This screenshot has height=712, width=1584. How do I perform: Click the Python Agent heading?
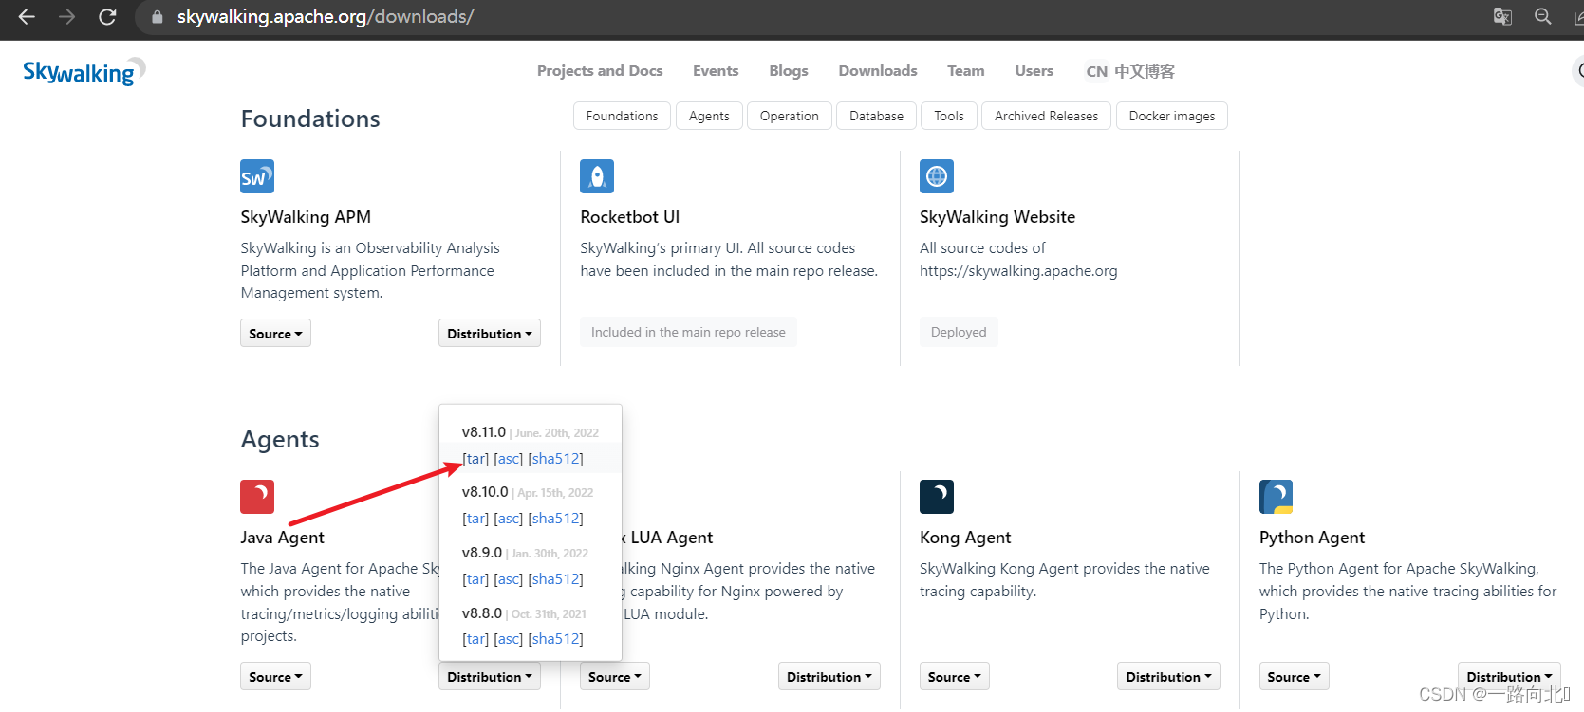click(x=1312, y=538)
